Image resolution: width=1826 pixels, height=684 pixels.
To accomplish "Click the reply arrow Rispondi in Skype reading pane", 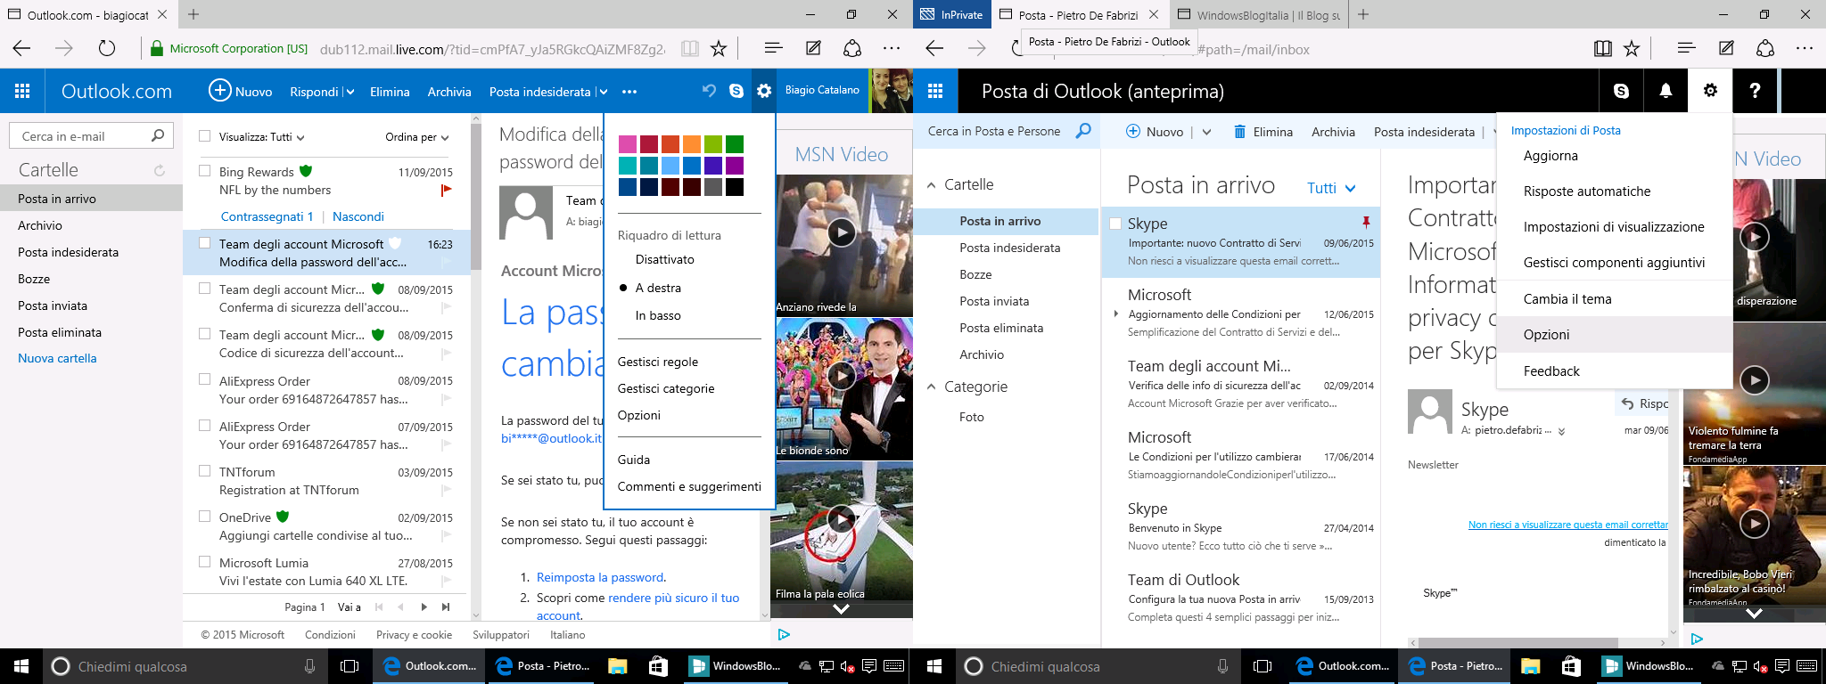I will [x=1628, y=403].
